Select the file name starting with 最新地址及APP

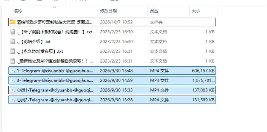55,61
